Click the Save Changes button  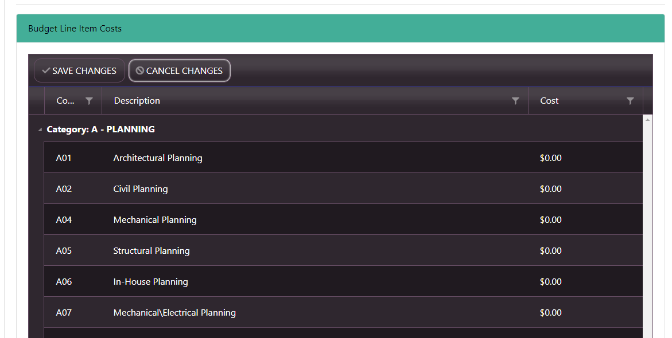coord(79,70)
